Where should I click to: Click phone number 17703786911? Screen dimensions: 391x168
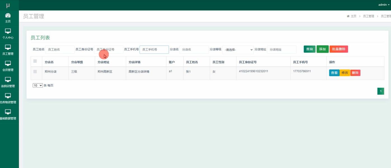(302, 71)
